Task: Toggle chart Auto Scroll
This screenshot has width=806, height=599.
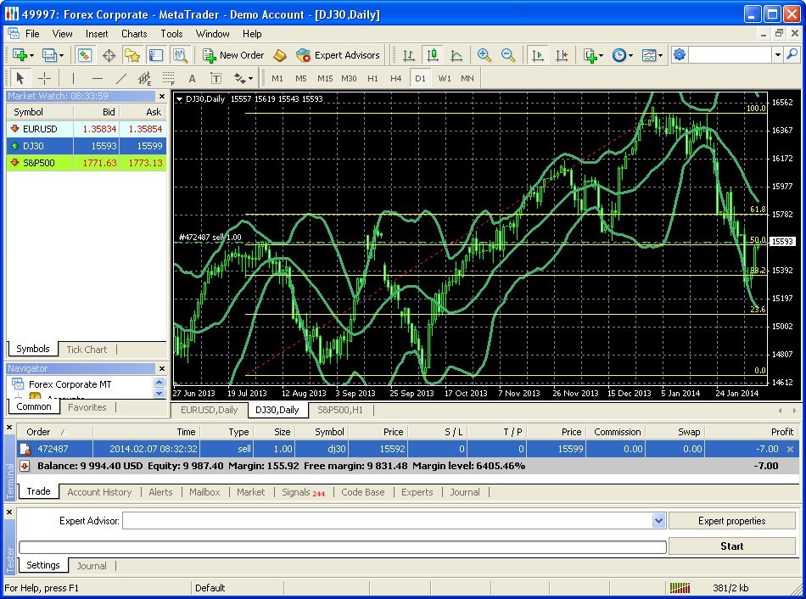Action: (x=538, y=55)
